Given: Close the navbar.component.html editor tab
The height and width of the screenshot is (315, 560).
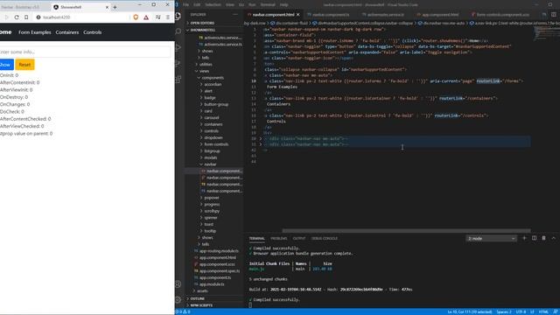Looking at the screenshot, I should click(297, 15).
